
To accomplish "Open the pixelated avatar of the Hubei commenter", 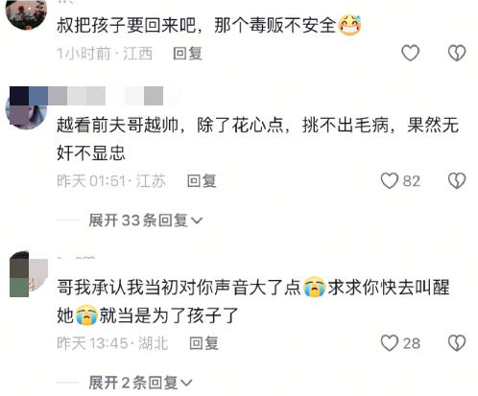I will point(29,274).
